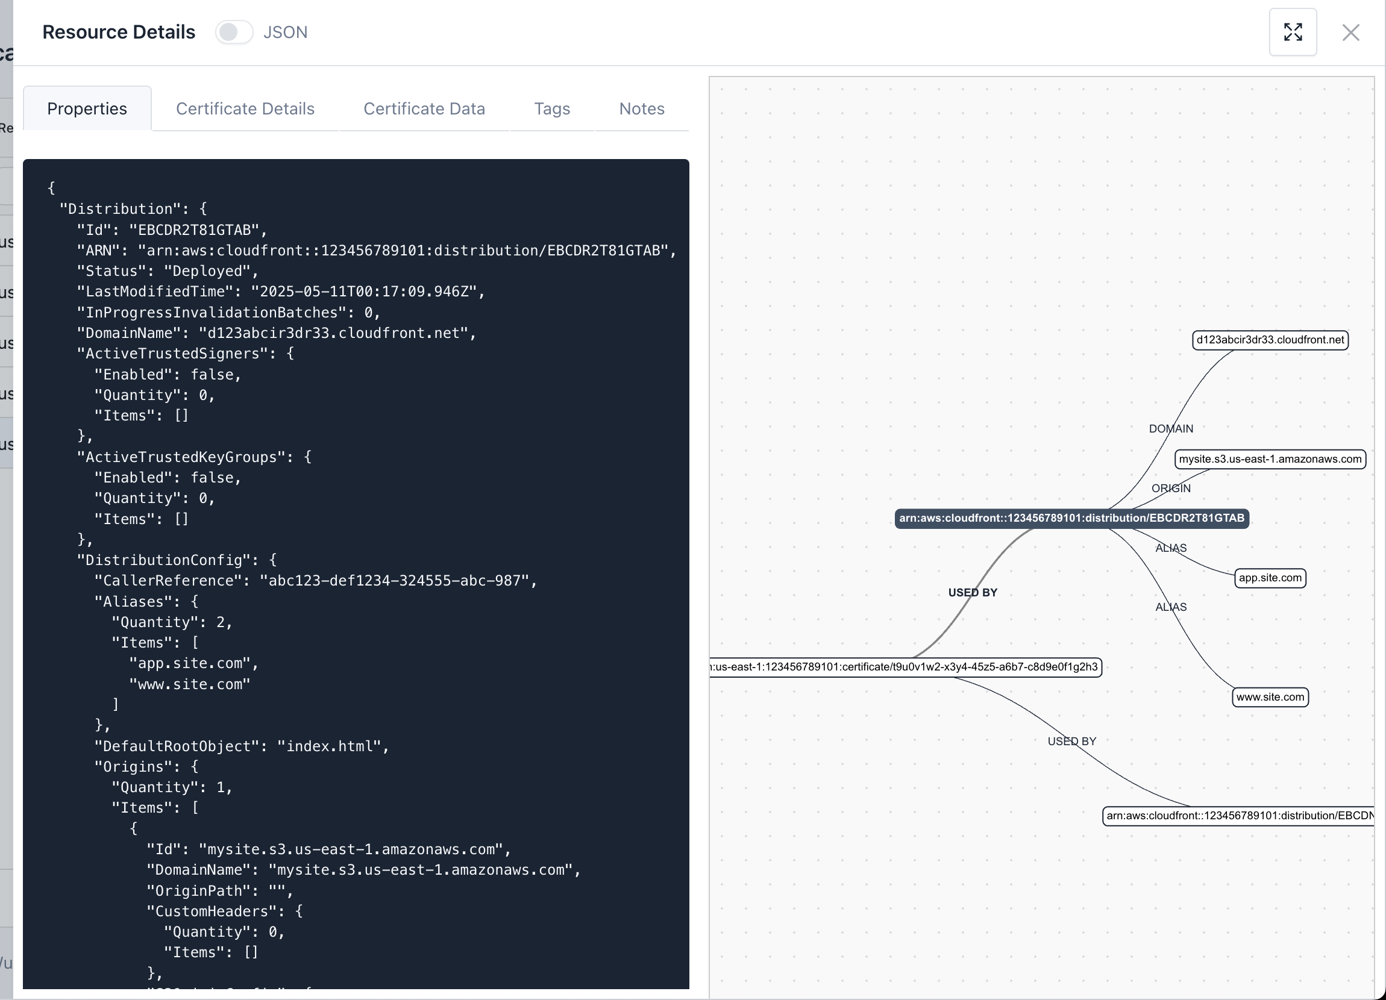Click the "InProgressInvalidationBatches": 0 line
Image resolution: width=1386 pixels, height=1000 pixels.
tap(228, 312)
